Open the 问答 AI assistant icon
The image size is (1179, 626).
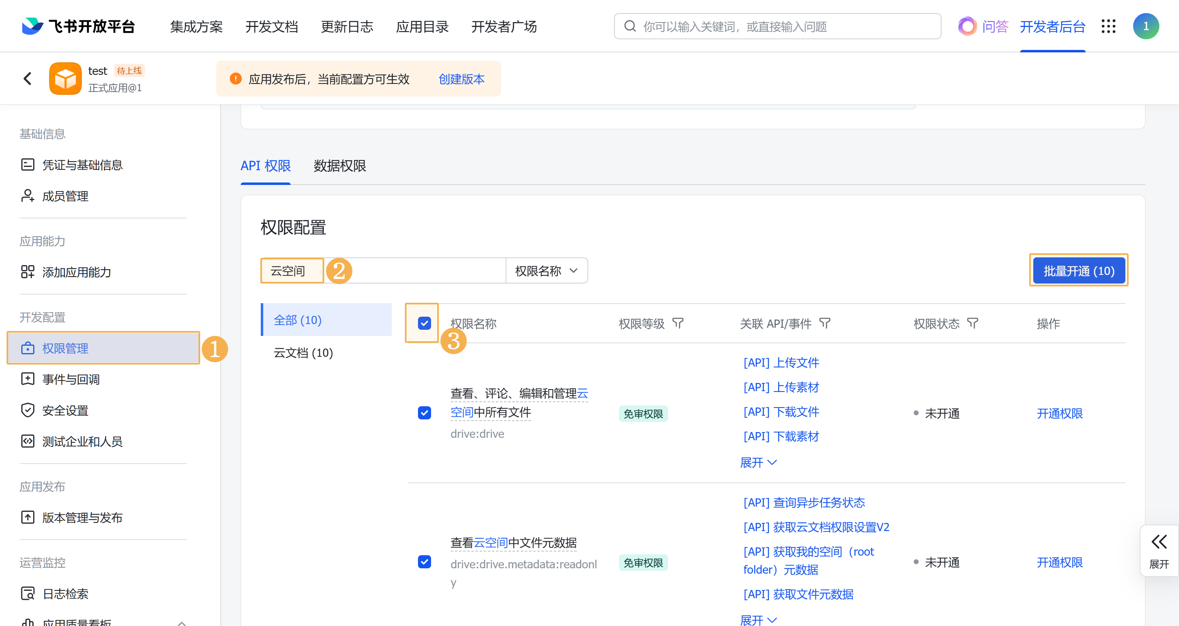click(x=967, y=26)
